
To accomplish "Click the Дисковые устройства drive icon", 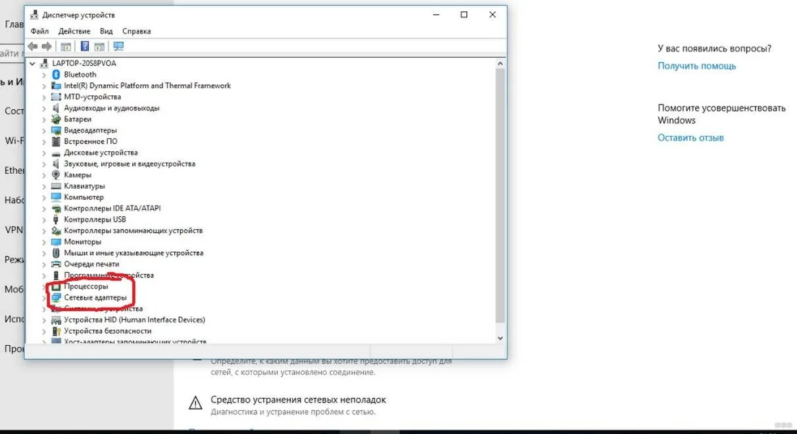I will point(57,153).
